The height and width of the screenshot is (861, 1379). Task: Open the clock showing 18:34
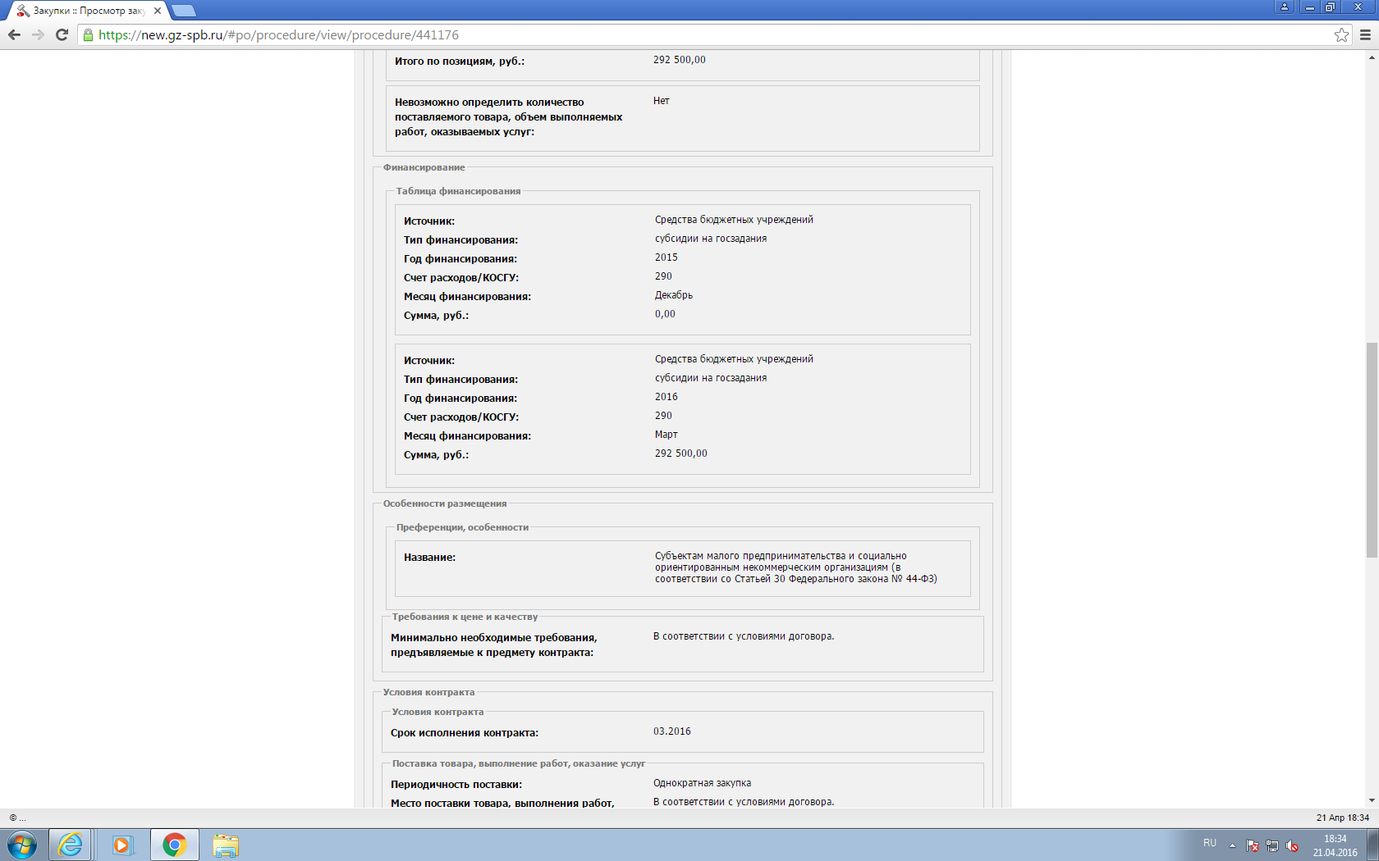click(x=1335, y=845)
